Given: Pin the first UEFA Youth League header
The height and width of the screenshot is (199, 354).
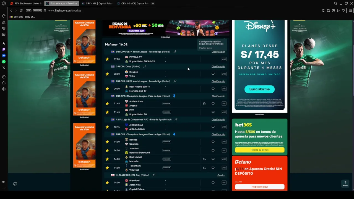Looking at the screenshot, I should coord(175,52).
